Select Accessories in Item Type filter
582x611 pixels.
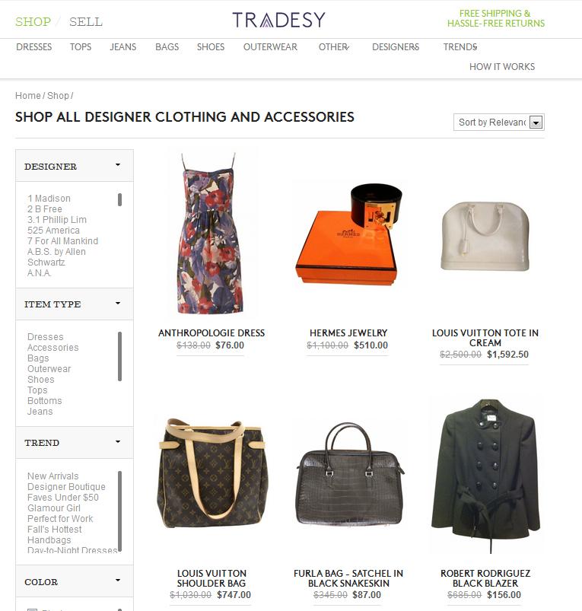[53, 348]
